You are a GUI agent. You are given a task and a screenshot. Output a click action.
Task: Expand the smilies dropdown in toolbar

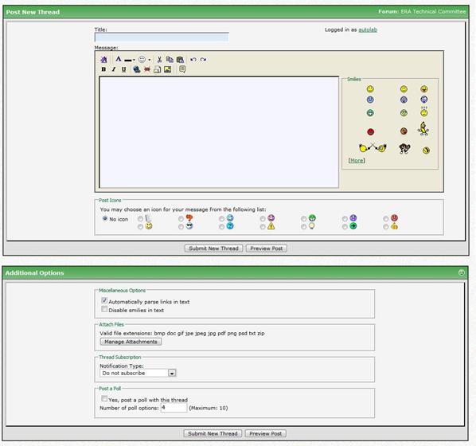tap(150, 60)
